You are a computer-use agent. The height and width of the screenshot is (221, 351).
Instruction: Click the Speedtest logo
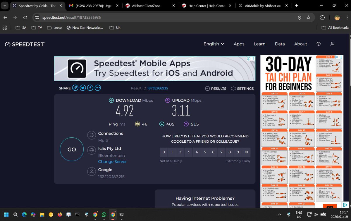coord(25,44)
